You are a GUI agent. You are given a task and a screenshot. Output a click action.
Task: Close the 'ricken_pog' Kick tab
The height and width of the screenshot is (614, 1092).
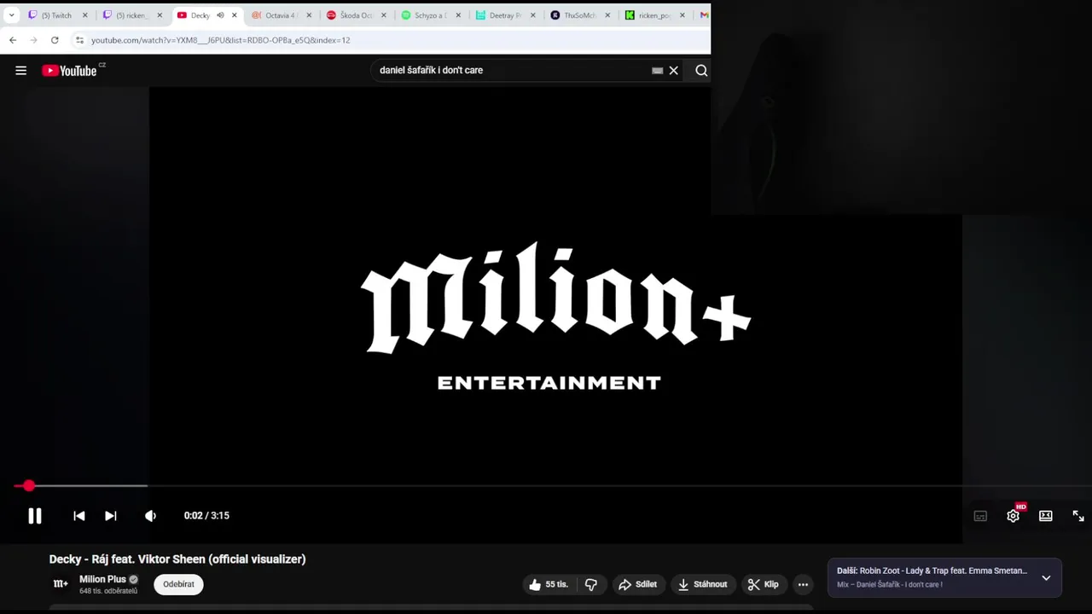point(682,15)
